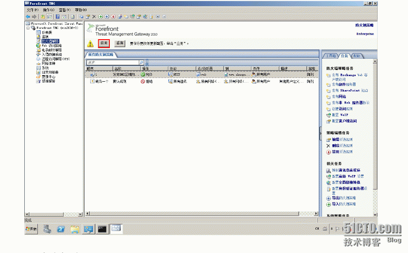Viewport: 408px width, 253px height.
Task: Click the blue left-arrow circle toolbar icon
Action: (107, 17)
